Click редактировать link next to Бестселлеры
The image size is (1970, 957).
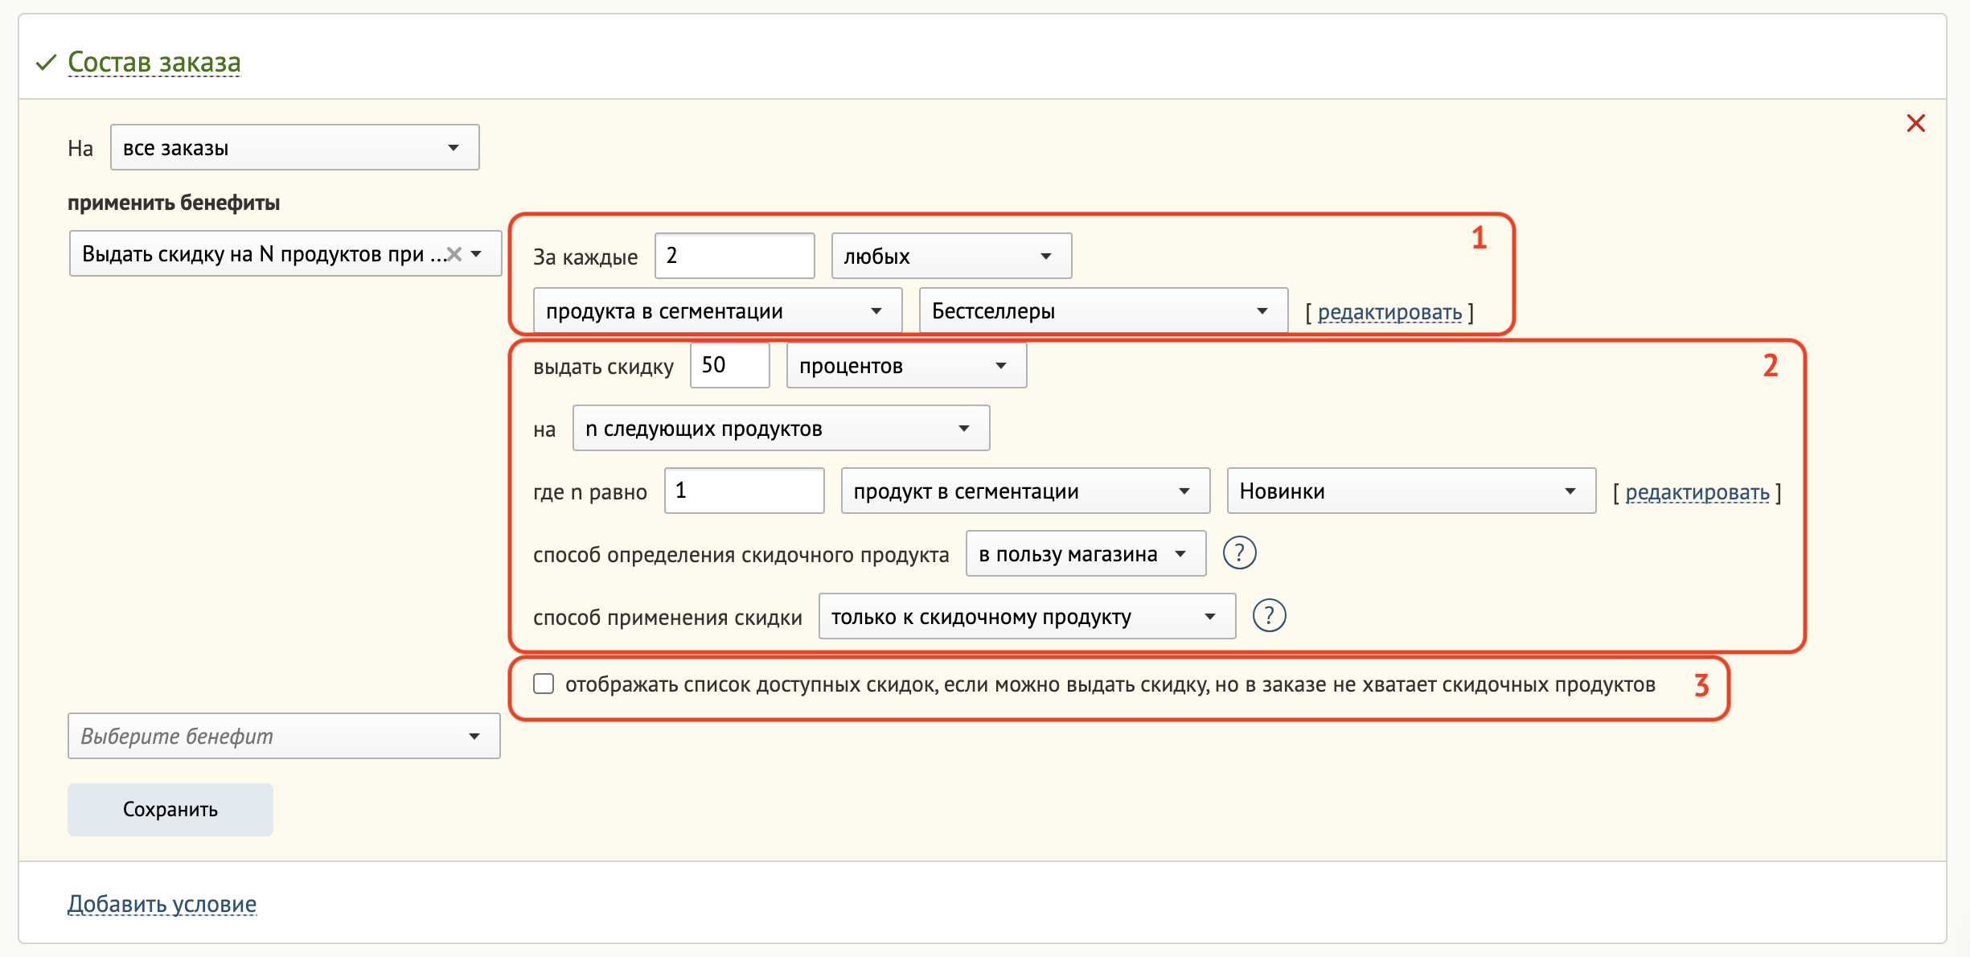point(1389,312)
